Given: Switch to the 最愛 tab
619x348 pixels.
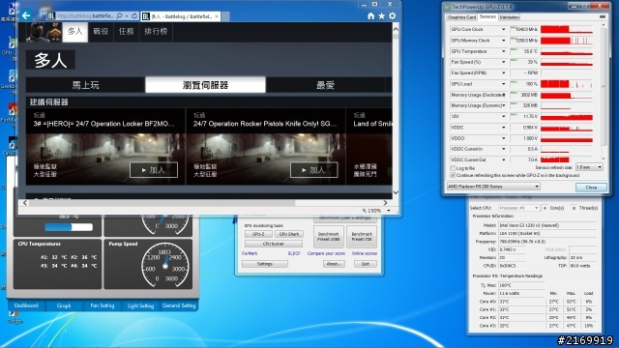Looking at the screenshot, I should coord(325,85).
